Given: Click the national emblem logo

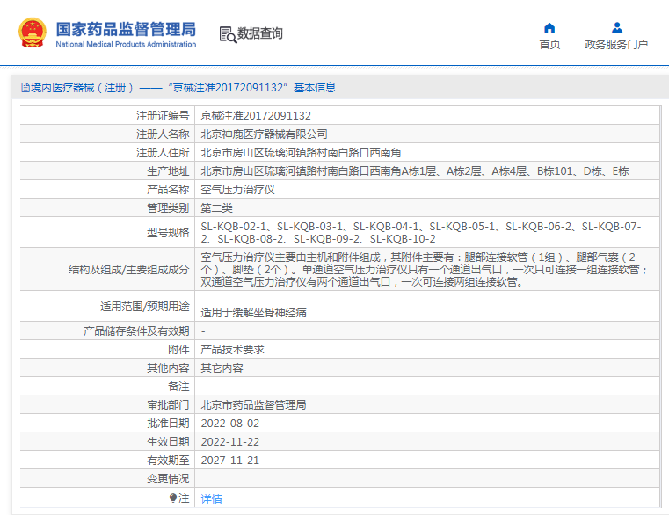Looking at the screenshot, I should pos(32,33).
